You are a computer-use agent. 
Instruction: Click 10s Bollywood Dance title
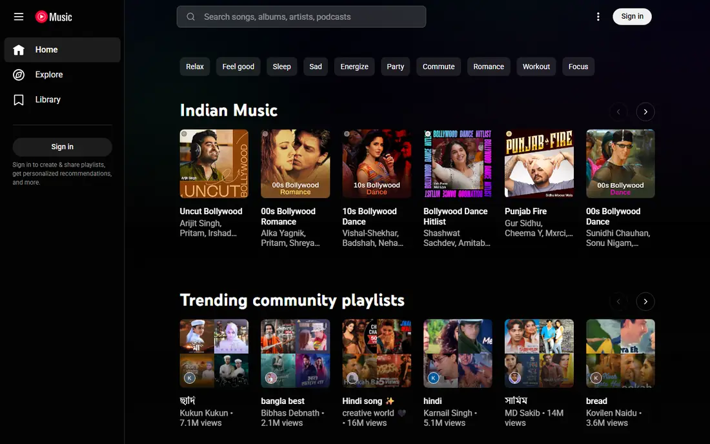[x=369, y=216]
